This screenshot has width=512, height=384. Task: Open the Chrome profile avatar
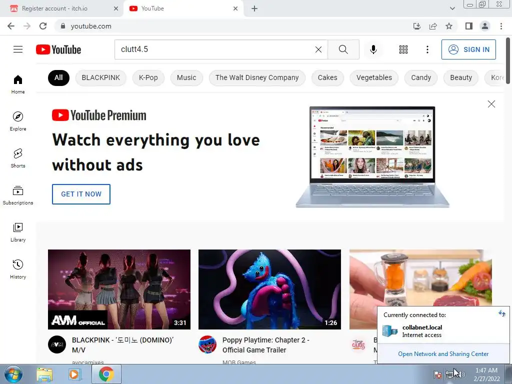[x=485, y=26]
